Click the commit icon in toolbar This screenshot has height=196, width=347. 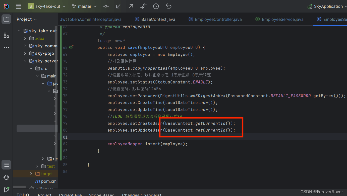point(106,6)
